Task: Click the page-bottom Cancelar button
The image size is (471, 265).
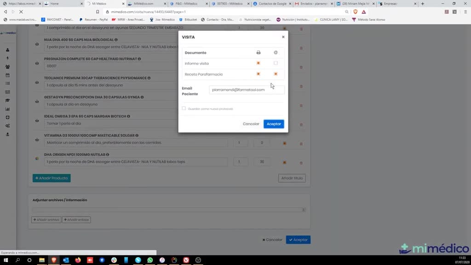Action: [x=272, y=240]
